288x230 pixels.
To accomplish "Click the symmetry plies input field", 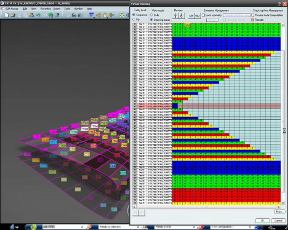I will 236,15.
